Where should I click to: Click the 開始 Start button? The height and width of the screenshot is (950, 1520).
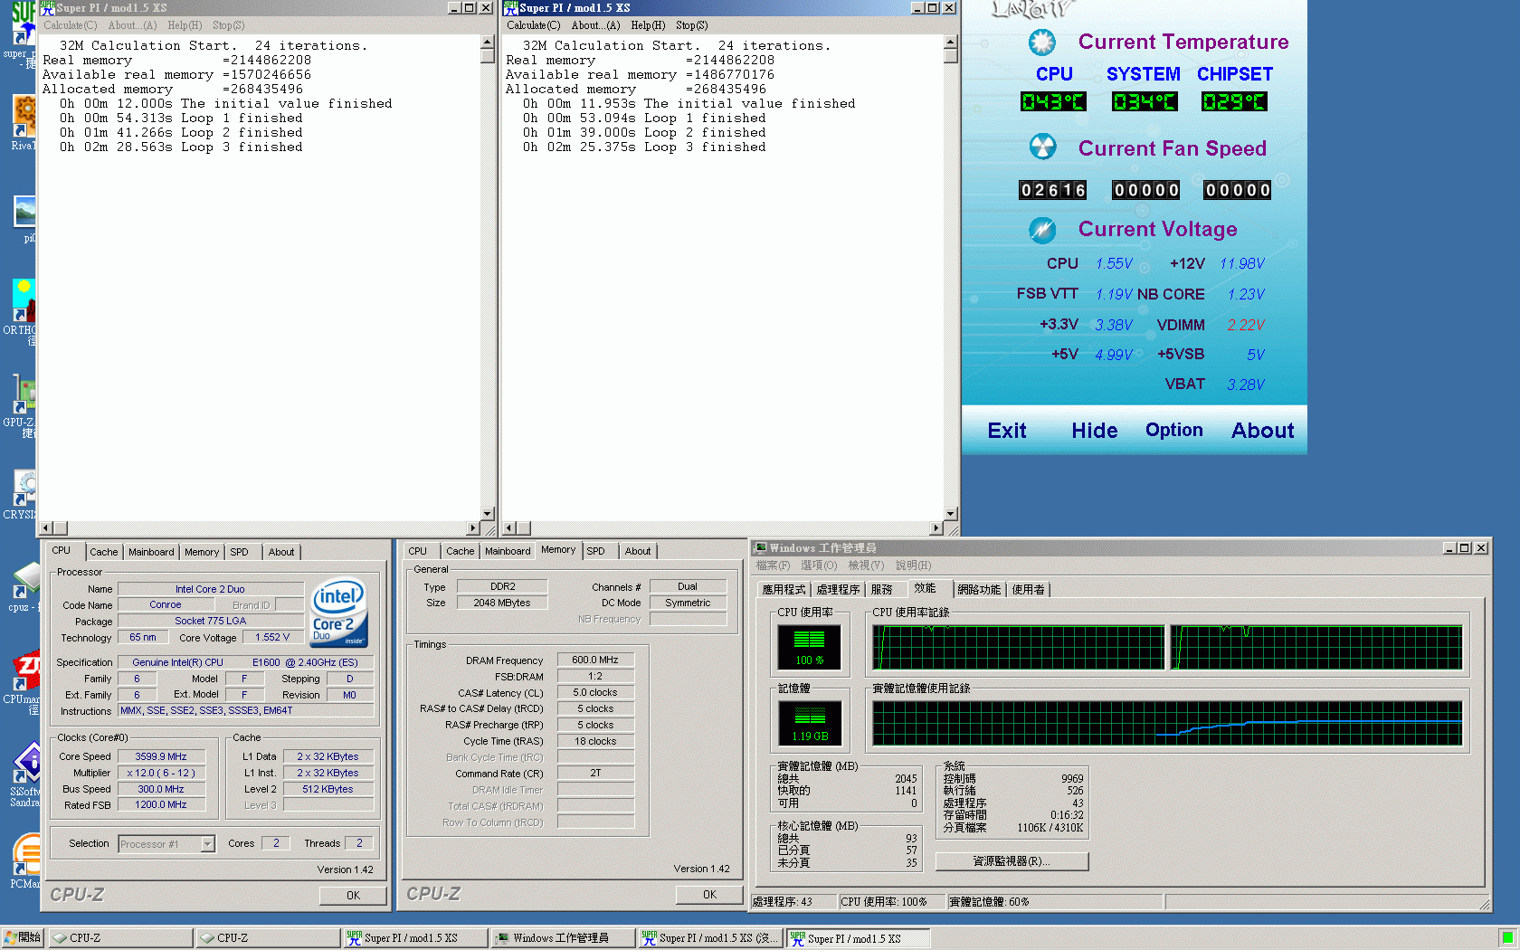click(23, 937)
